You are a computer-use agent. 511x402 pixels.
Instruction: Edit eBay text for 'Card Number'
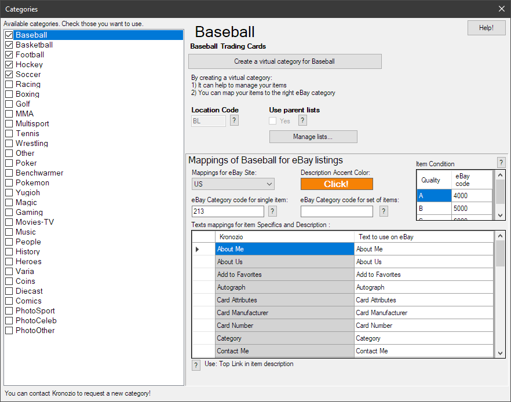[x=424, y=326]
